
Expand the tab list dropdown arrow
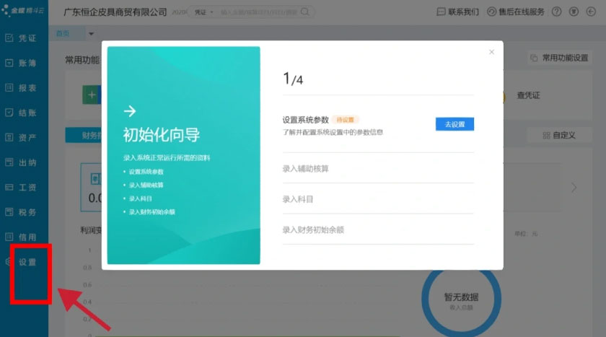pos(91,34)
